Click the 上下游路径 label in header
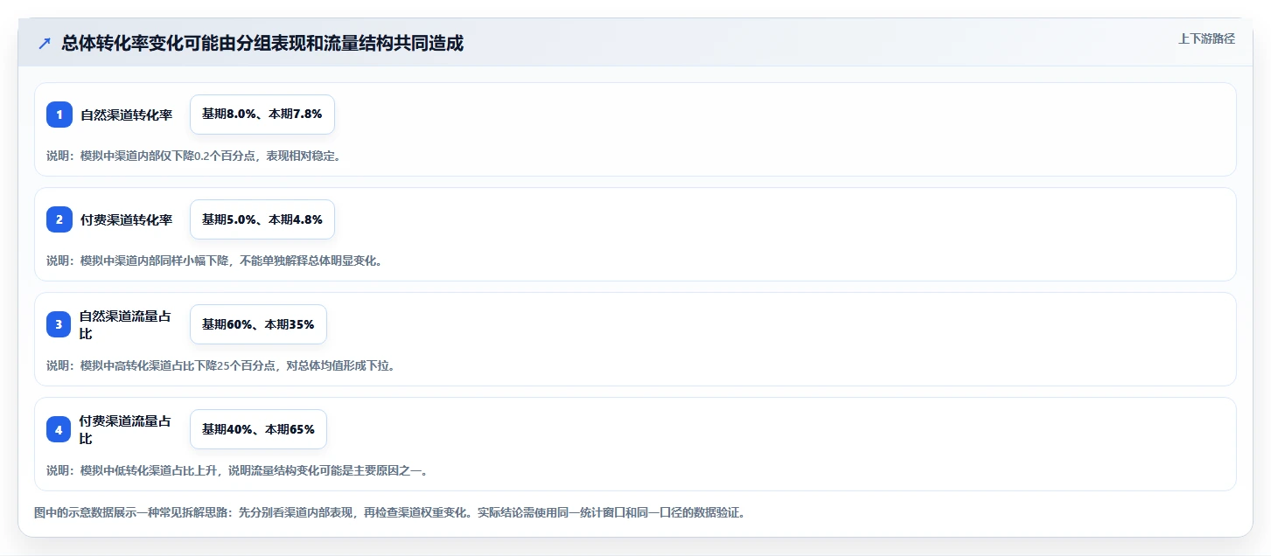Image resolution: width=1271 pixels, height=556 pixels. point(1206,38)
